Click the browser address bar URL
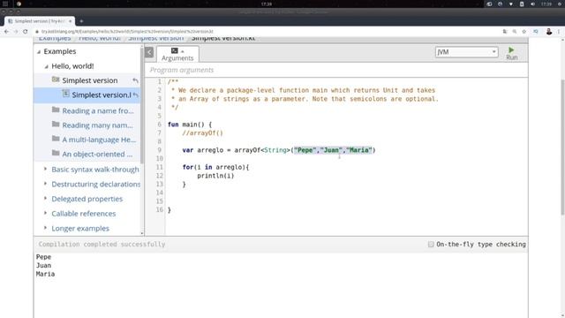This screenshot has height=318, width=565. (x=127, y=32)
